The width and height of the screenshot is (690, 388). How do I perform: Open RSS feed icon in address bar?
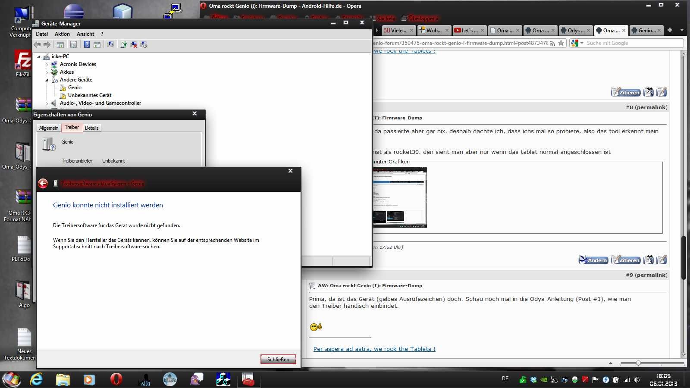pos(552,43)
